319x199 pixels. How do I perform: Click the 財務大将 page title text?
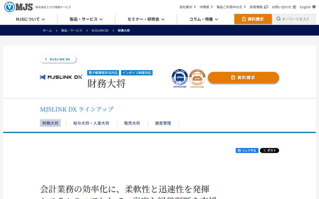coord(106,83)
